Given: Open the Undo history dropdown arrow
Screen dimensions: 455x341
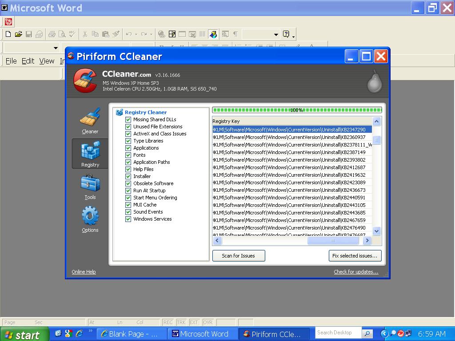Looking at the screenshot, I should tap(136, 34).
